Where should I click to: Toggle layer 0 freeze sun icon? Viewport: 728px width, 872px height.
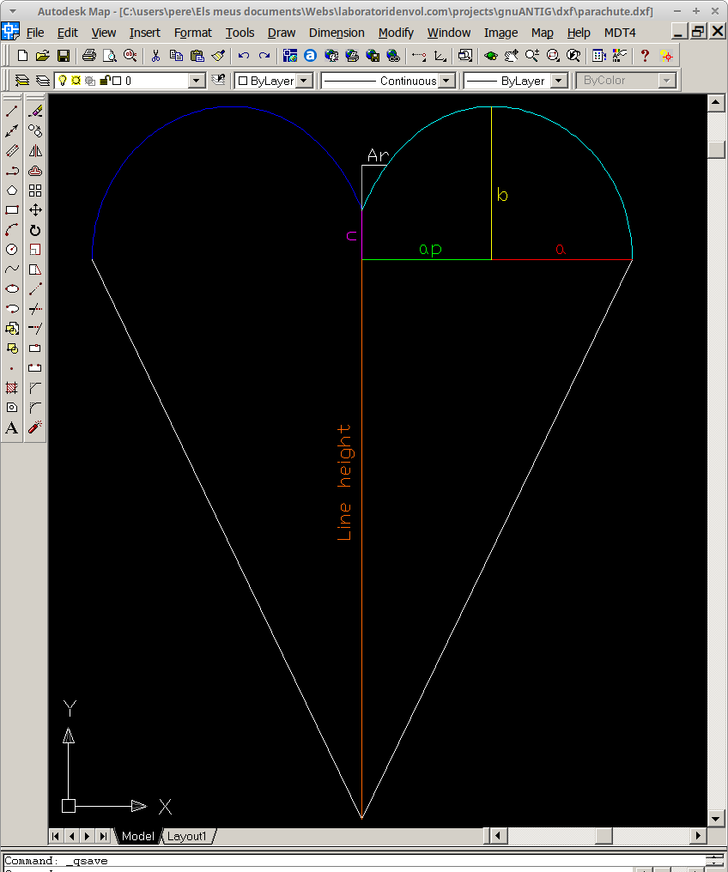pyautogui.click(x=76, y=81)
